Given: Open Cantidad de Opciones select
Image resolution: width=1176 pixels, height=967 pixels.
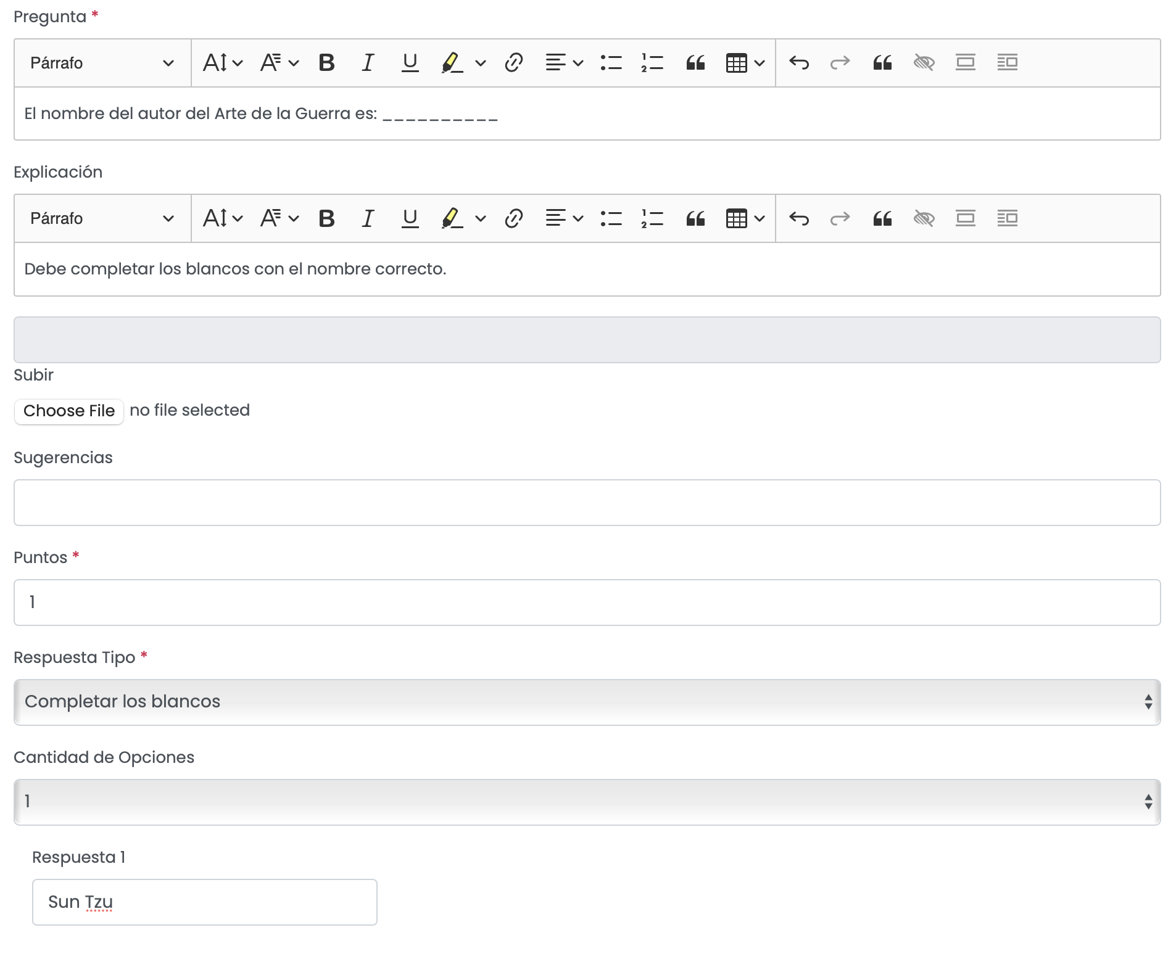Looking at the screenshot, I should click(587, 802).
